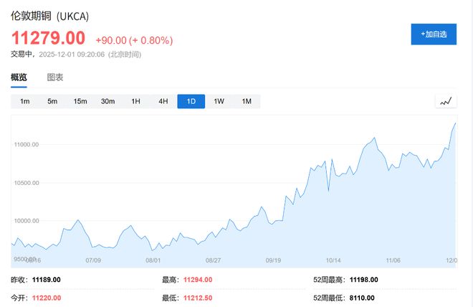Click the 52周最低 8110.00 value
Screen dimensions: 473x307
[x=367, y=298]
